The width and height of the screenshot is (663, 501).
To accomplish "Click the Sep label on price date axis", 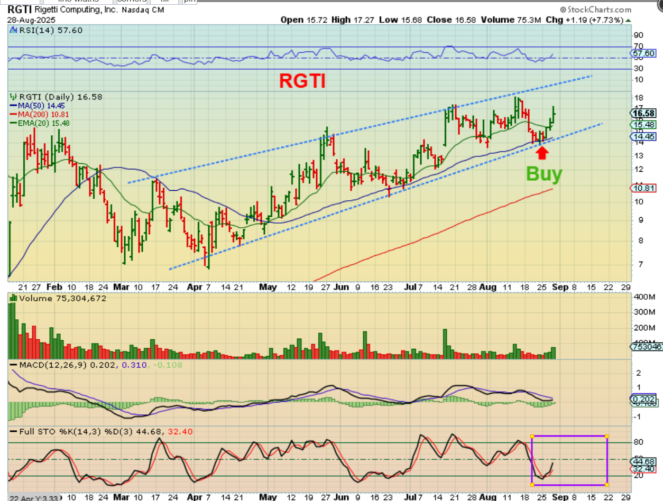I will tap(560, 286).
